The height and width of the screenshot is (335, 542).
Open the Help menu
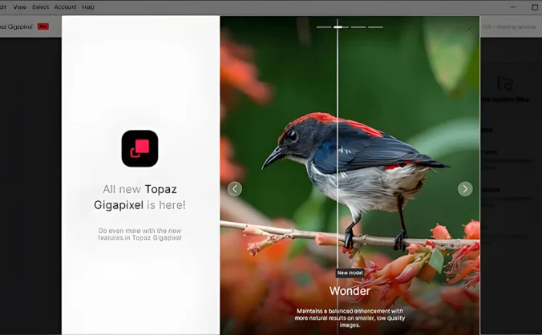click(x=88, y=7)
